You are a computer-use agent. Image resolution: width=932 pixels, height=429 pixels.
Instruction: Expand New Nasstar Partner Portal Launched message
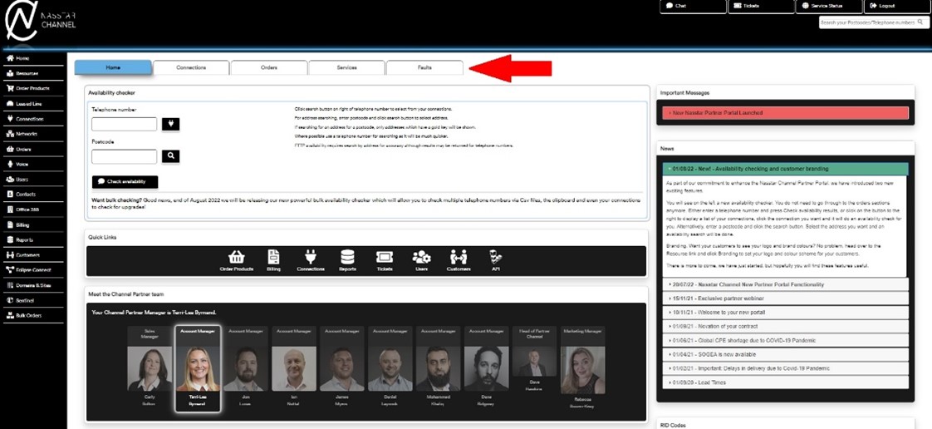point(785,112)
